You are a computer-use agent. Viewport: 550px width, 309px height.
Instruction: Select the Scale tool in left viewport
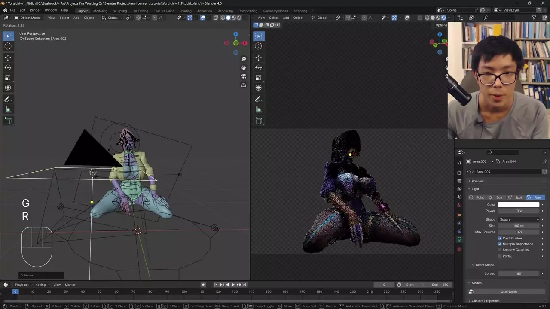coord(8,78)
